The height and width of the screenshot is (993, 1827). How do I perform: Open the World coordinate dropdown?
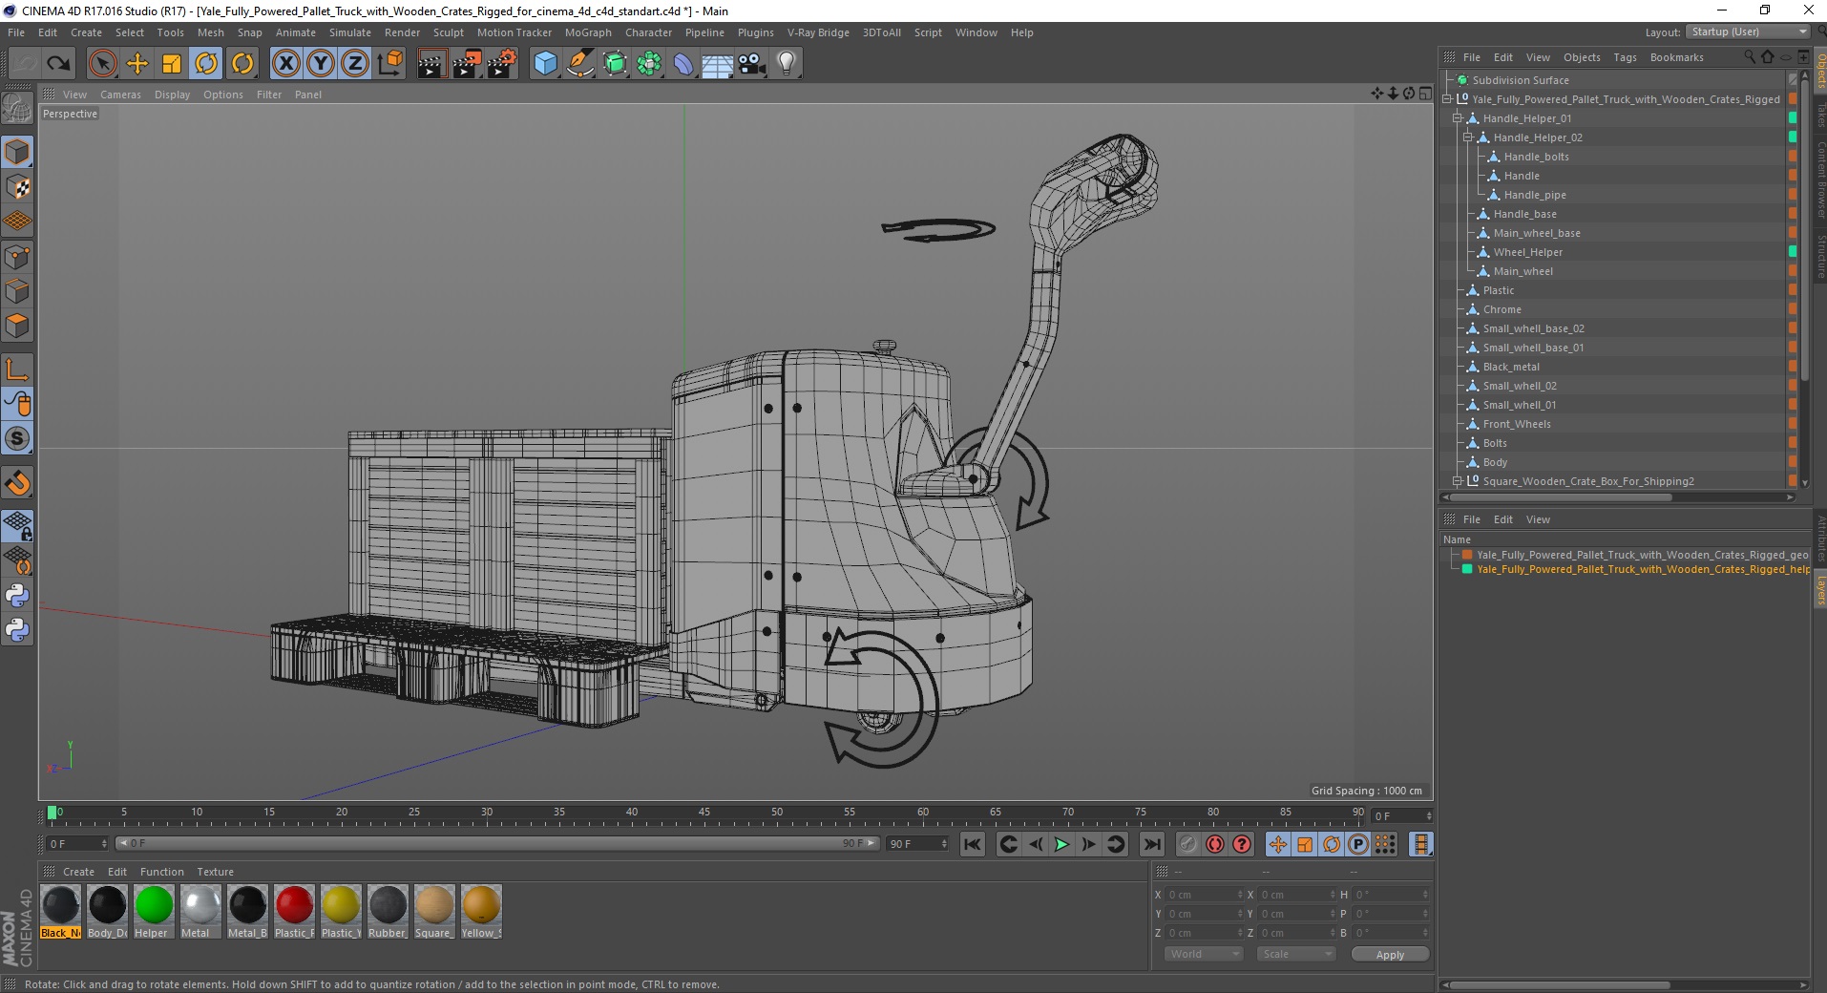click(1203, 954)
